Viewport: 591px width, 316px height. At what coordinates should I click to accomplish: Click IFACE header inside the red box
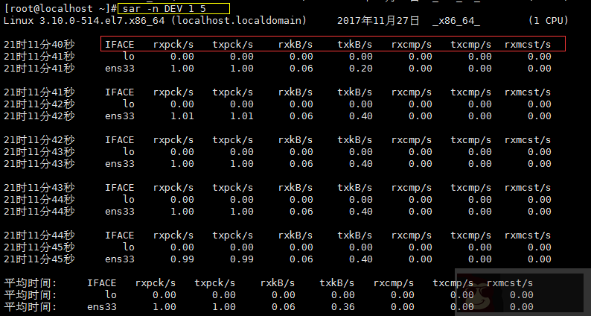pos(120,44)
